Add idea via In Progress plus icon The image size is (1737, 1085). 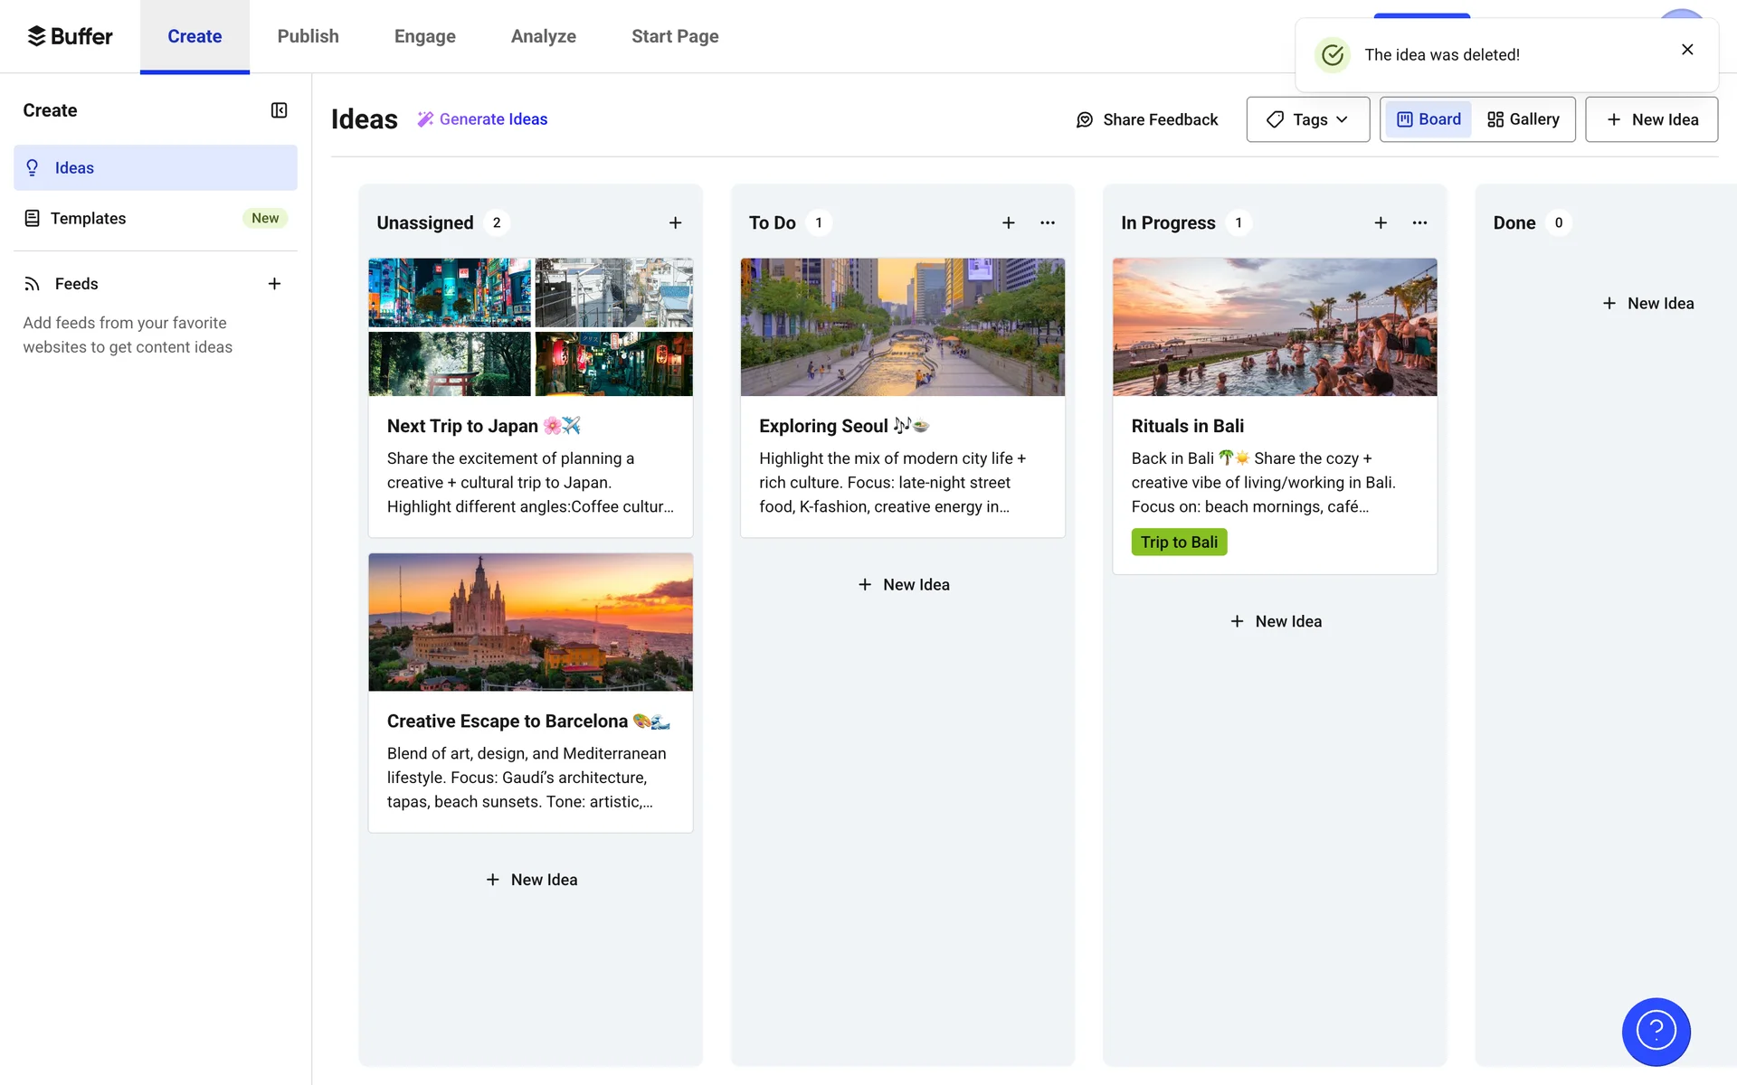[x=1381, y=223]
